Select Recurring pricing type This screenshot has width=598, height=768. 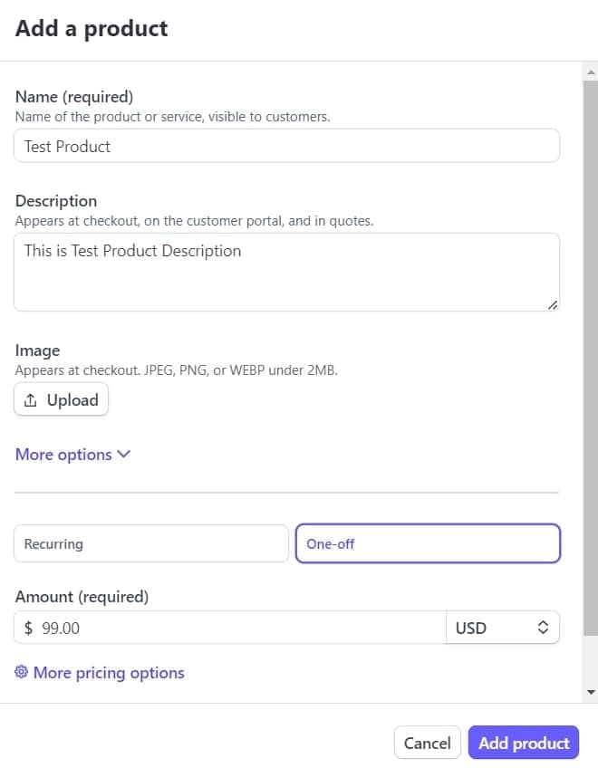click(x=150, y=543)
